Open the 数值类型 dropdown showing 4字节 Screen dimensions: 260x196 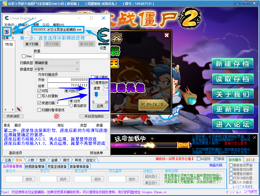click(57, 69)
